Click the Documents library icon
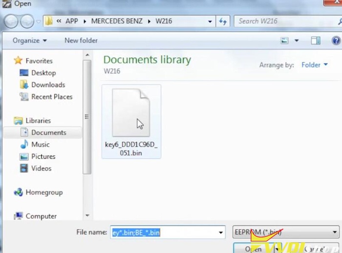The width and height of the screenshot is (342, 253). [24, 132]
